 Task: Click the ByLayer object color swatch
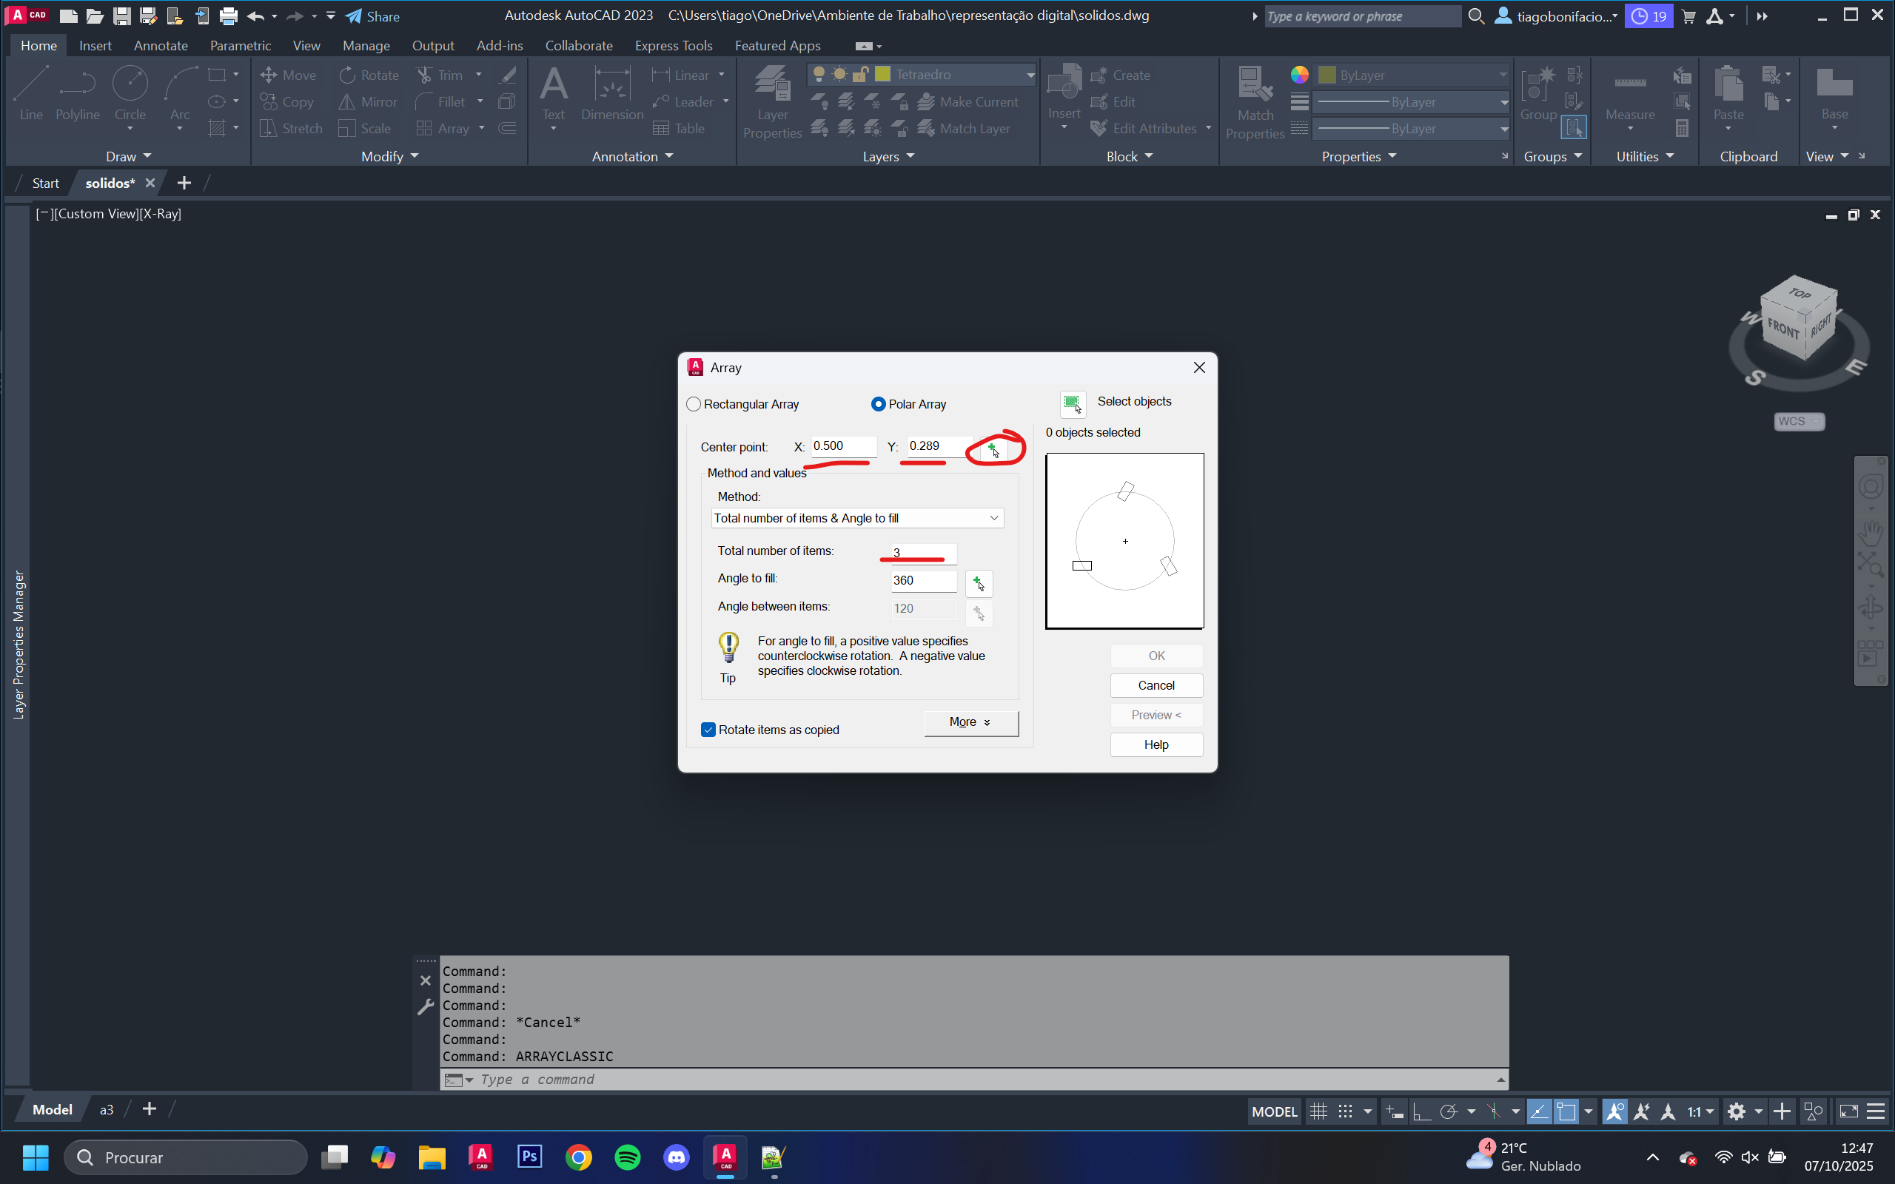point(1327,75)
